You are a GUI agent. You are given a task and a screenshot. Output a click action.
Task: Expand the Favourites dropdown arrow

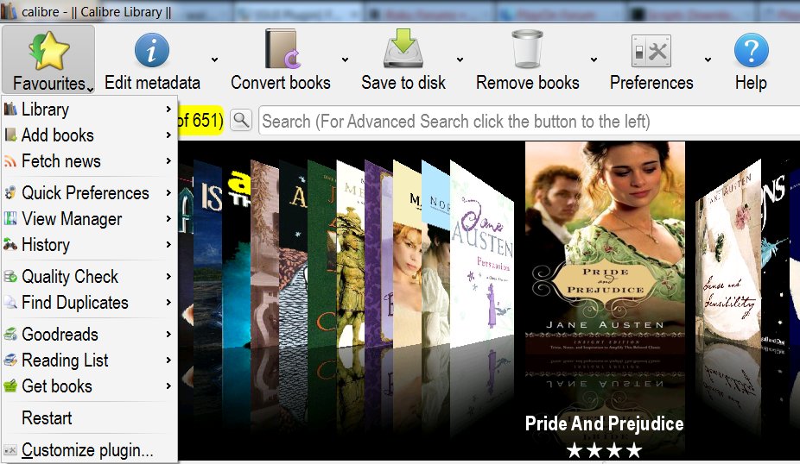(91, 90)
